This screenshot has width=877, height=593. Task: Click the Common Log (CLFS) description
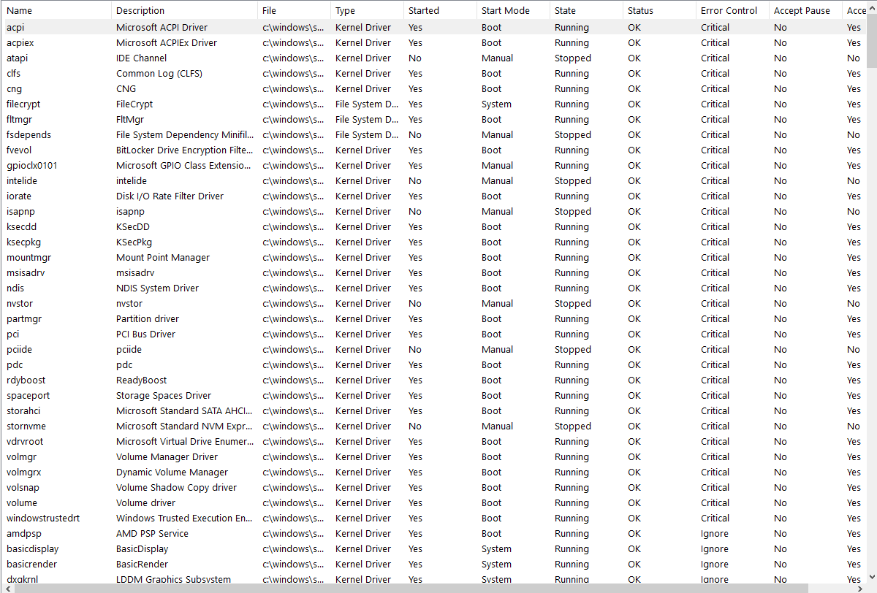[x=159, y=73]
